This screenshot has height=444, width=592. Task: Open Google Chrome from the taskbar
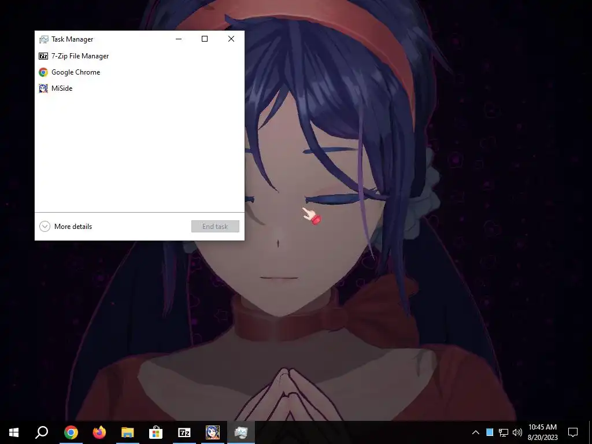[71, 432]
